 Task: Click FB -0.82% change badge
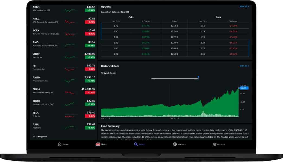click(90, 69)
